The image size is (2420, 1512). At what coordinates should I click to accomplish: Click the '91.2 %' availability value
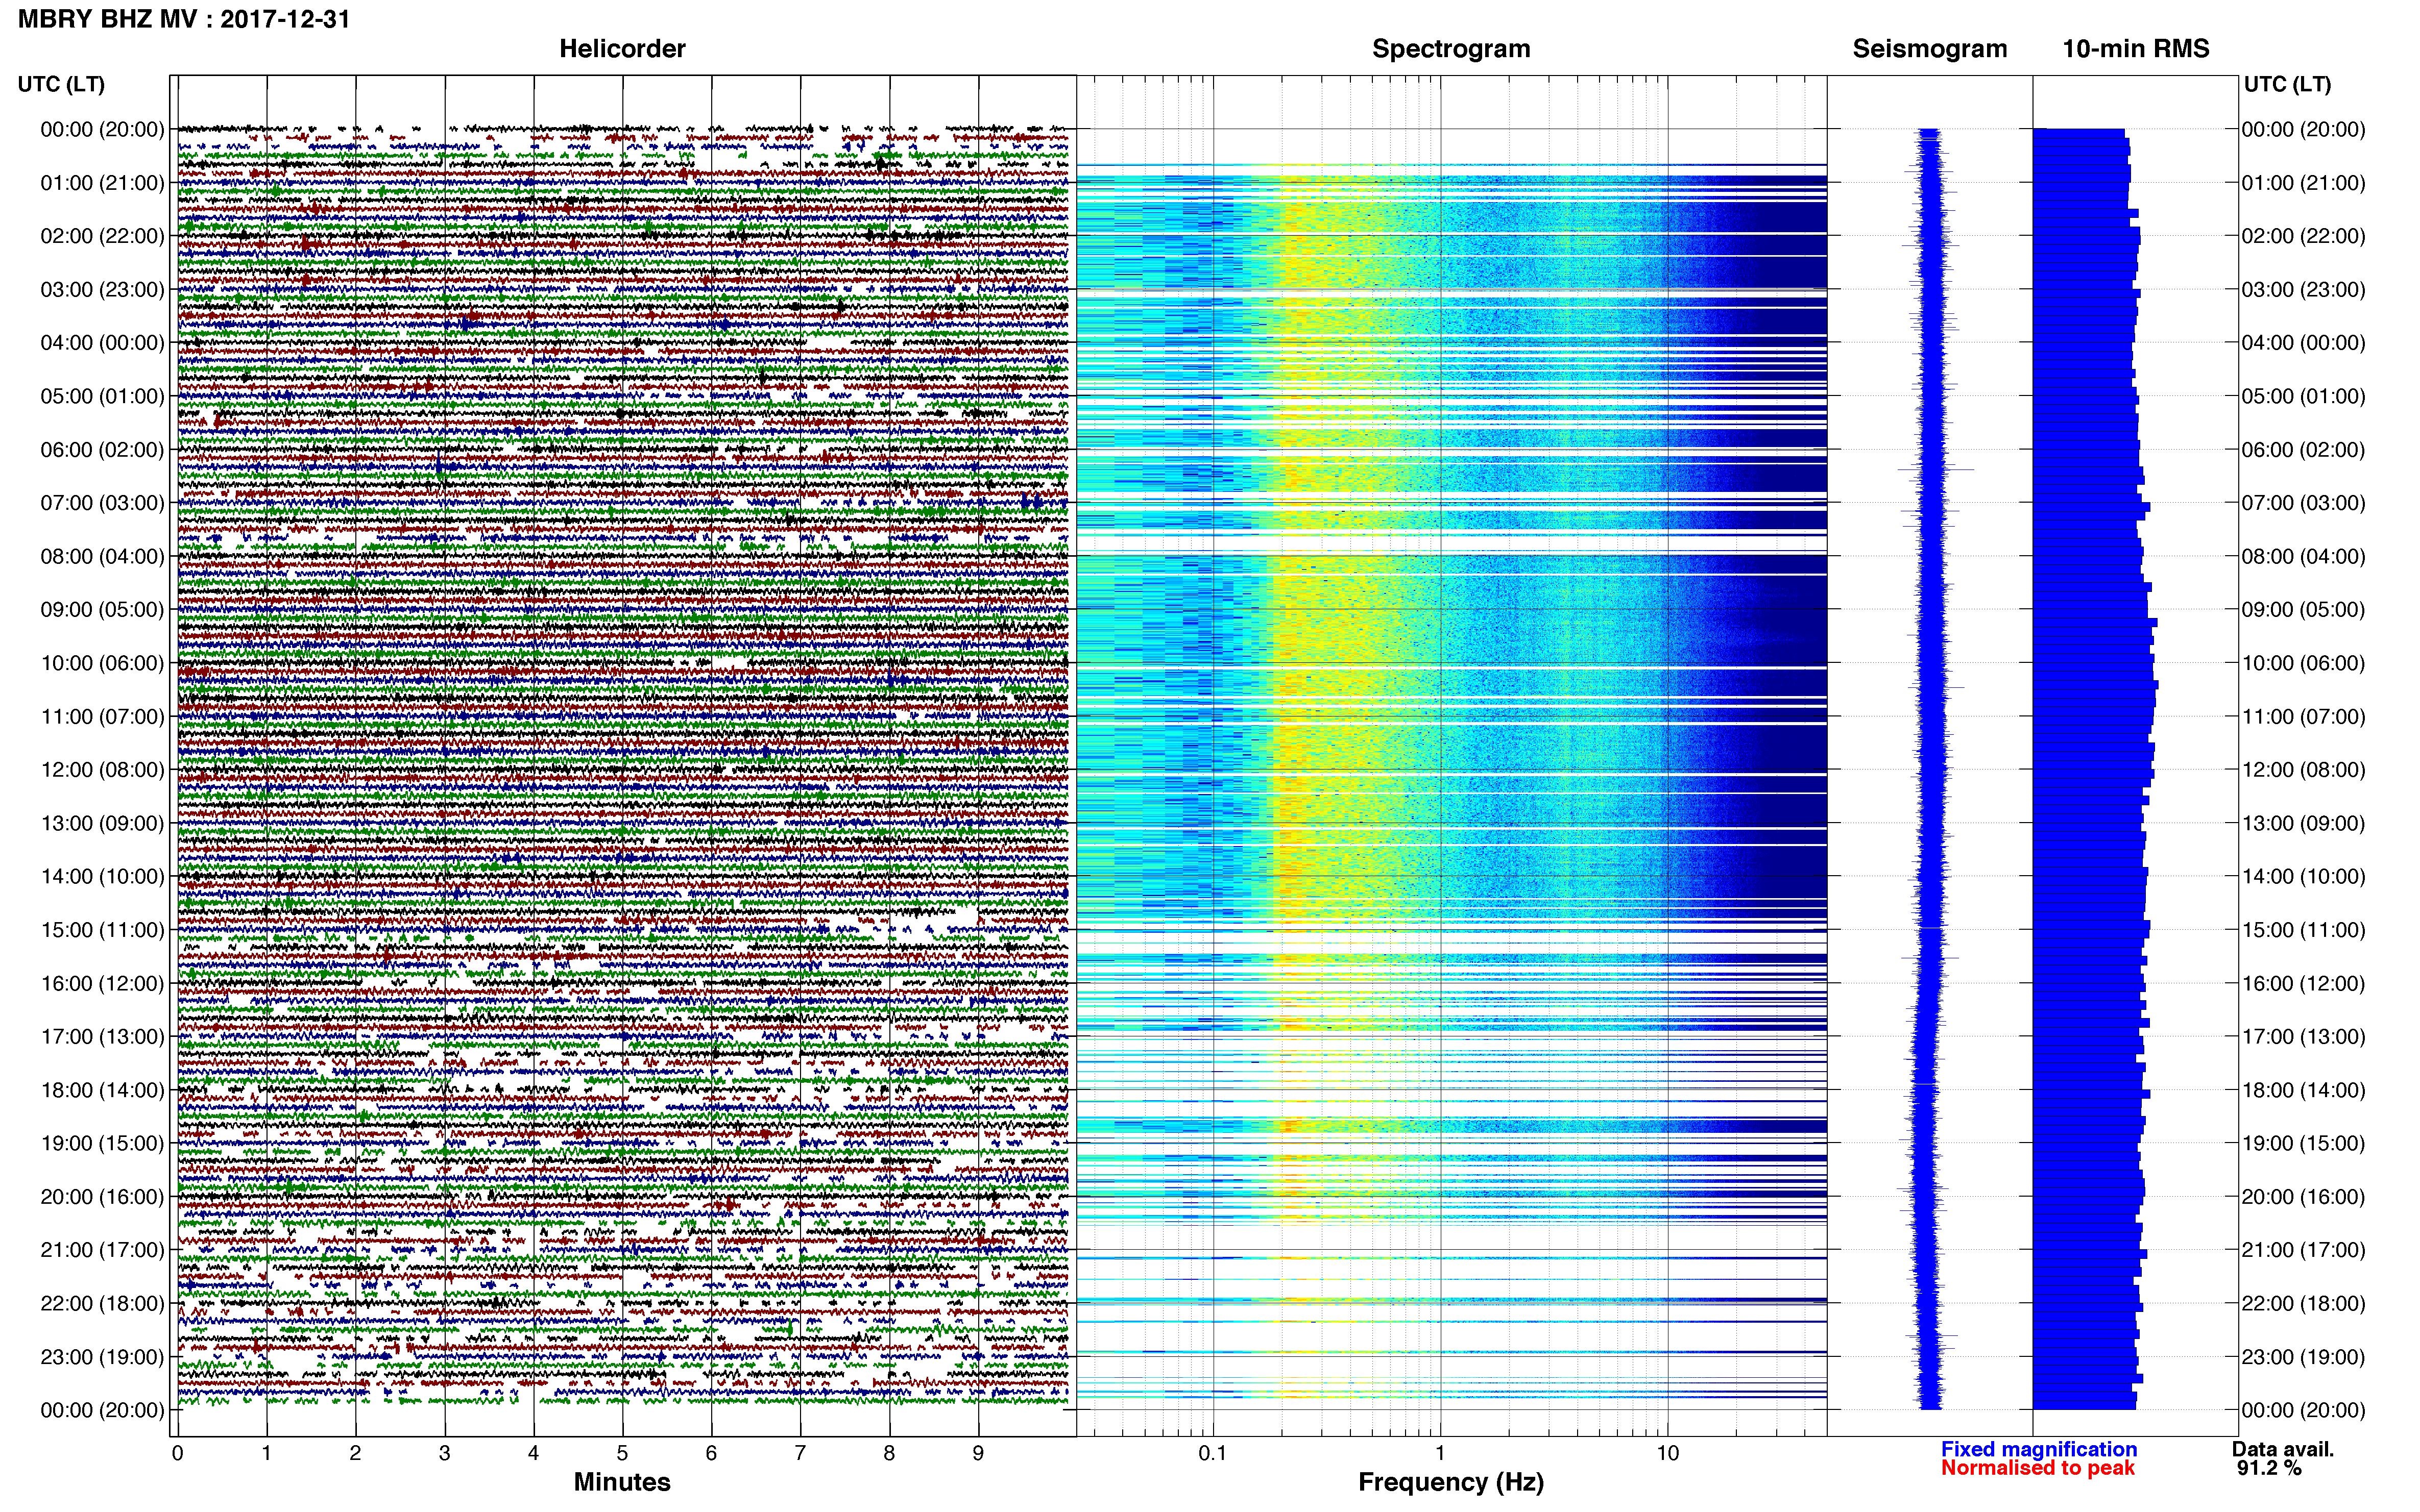2270,1468
